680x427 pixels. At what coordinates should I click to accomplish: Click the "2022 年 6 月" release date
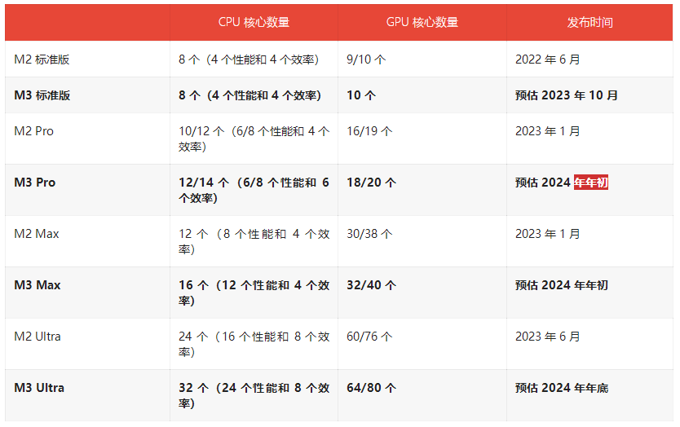click(548, 59)
